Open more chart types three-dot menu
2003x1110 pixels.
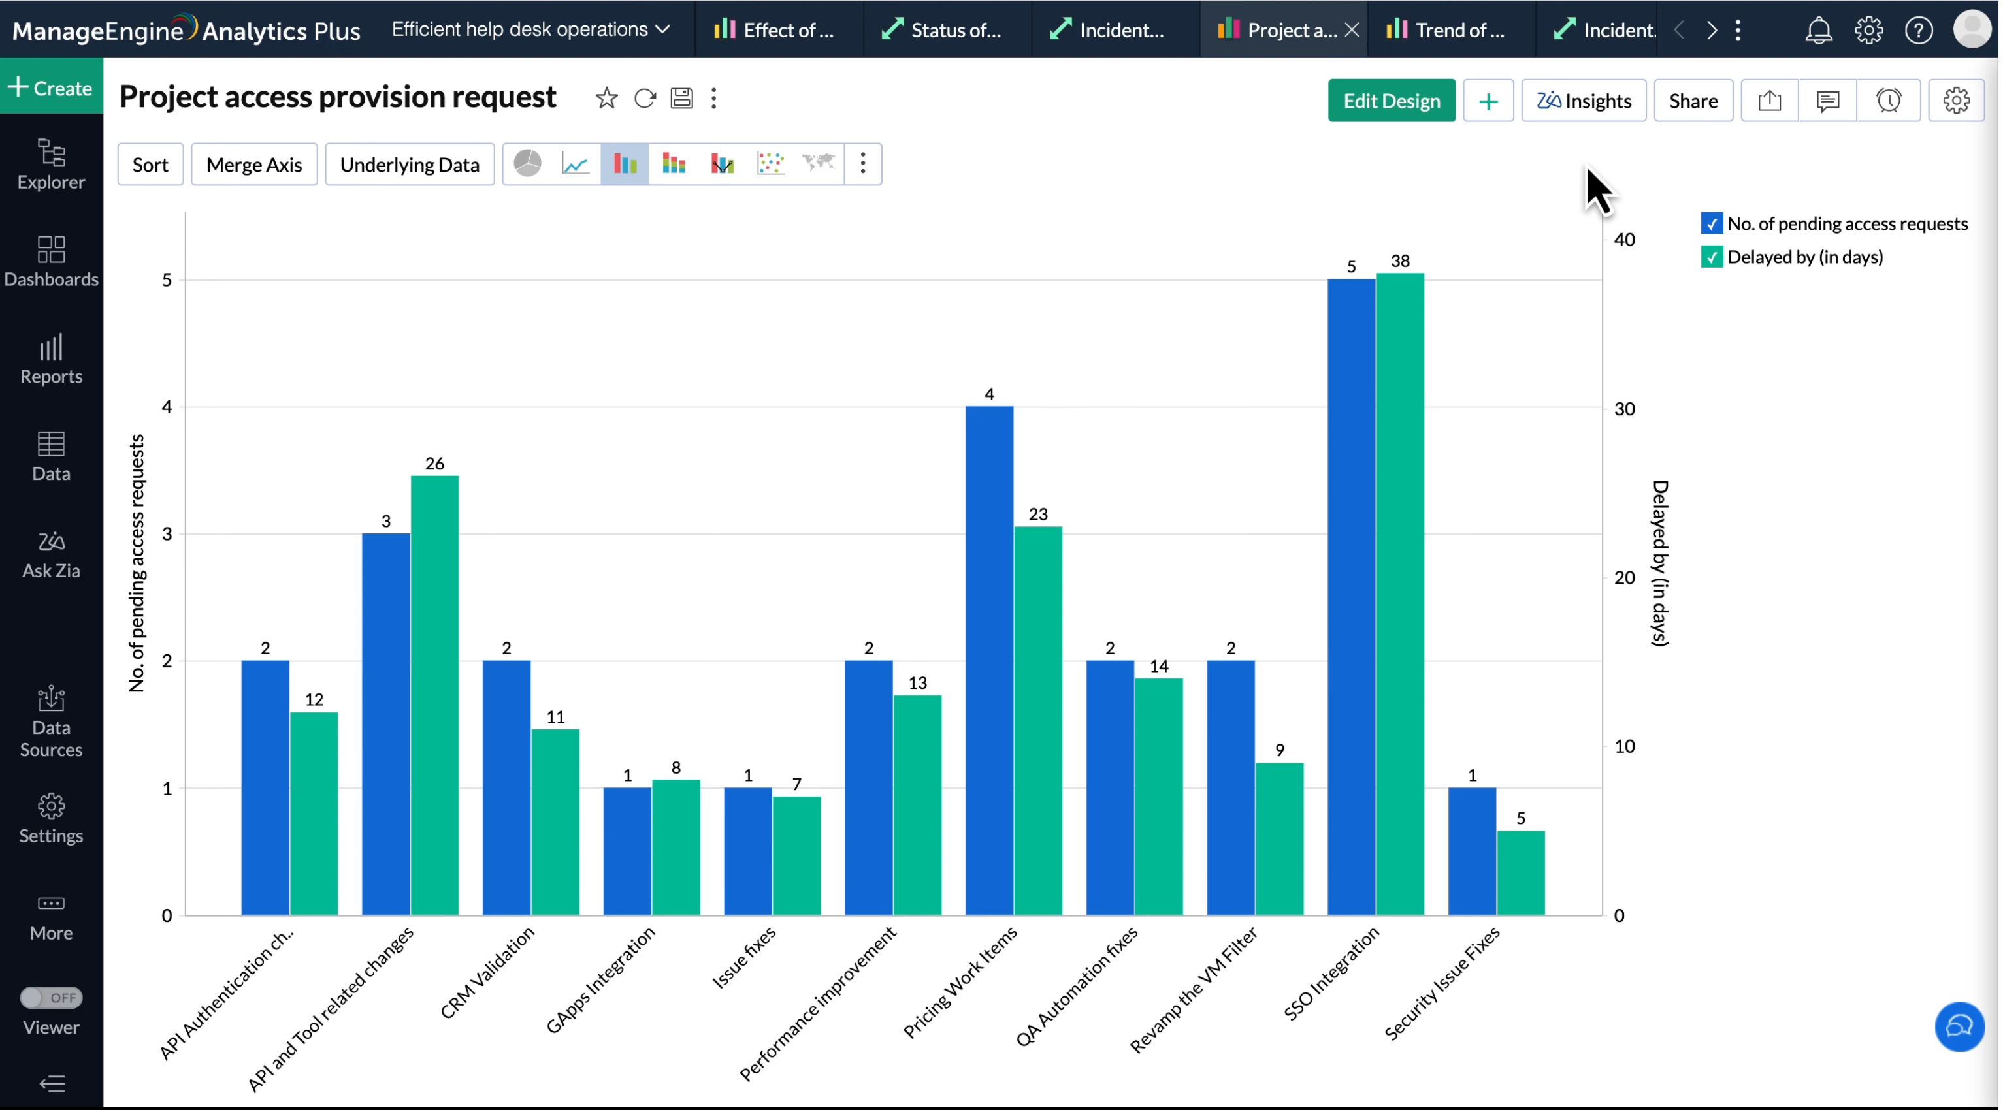(863, 164)
